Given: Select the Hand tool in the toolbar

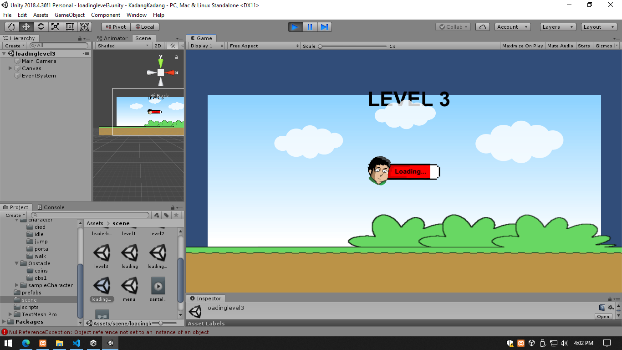Looking at the screenshot, I should [x=11, y=26].
